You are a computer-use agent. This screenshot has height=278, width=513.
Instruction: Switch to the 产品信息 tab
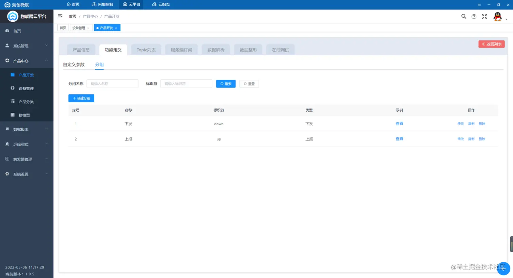coord(81,50)
